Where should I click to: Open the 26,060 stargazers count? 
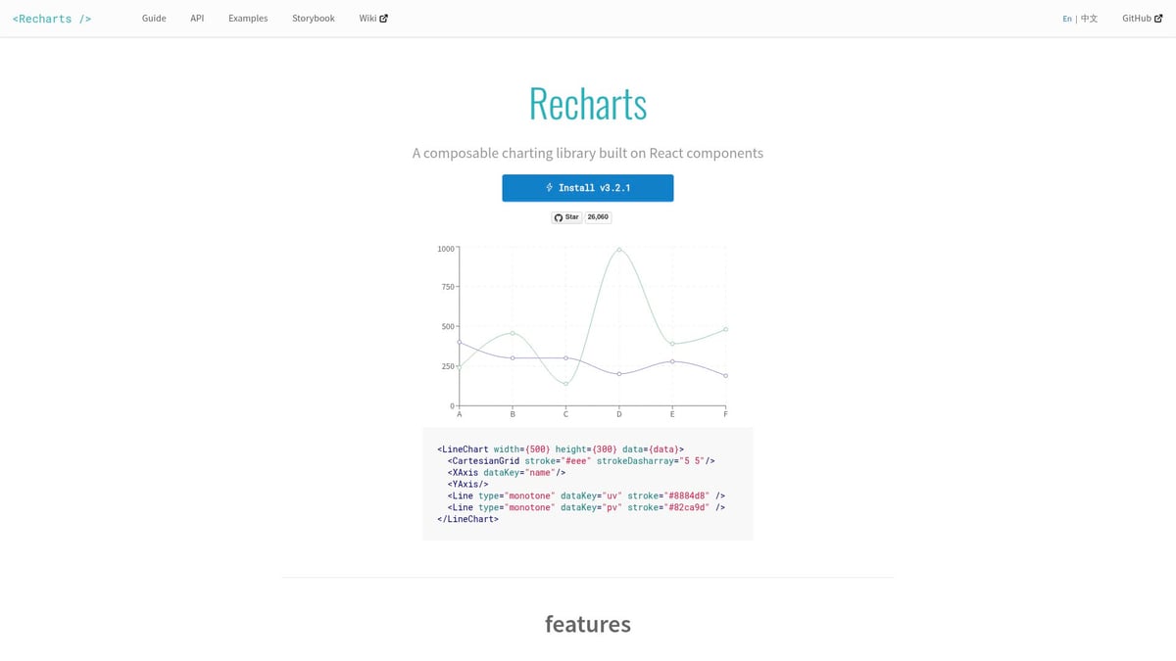598,217
